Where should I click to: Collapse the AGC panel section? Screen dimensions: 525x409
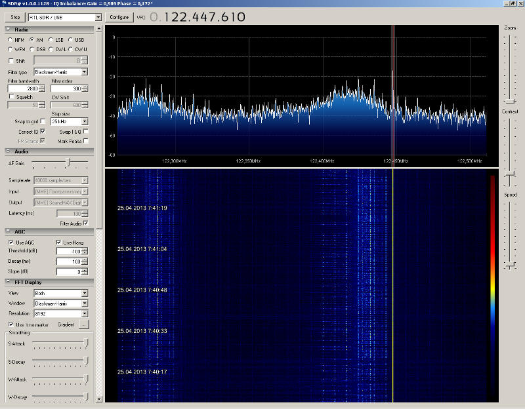pos(8,231)
